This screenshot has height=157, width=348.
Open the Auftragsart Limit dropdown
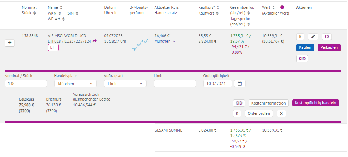(x=125, y=83)
